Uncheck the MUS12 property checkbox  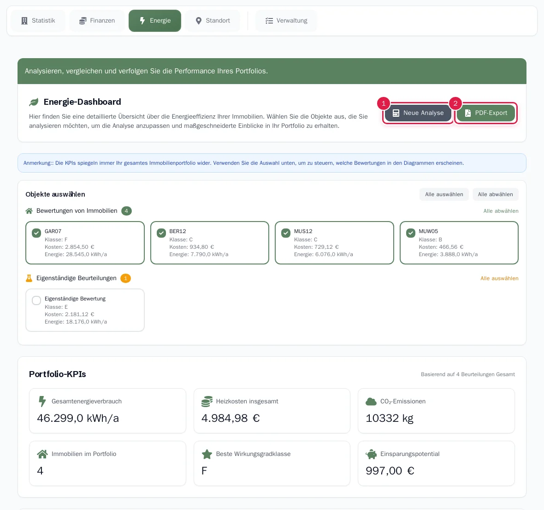point(286,233)
